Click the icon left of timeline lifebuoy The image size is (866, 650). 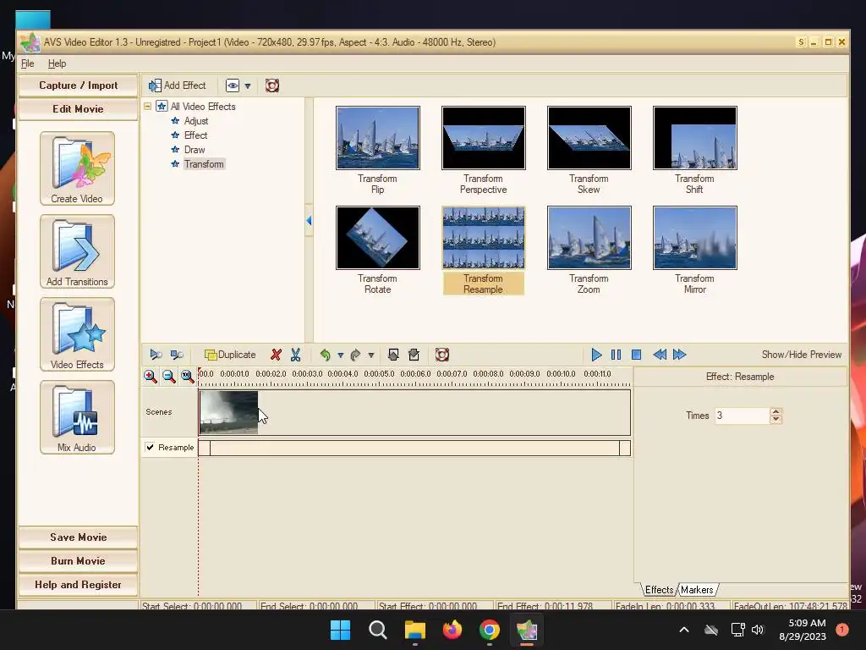click(x=414, y=355)
